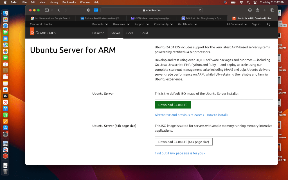288x180 pixels.
Task: Click the search magnifier on Ubuntu site
Action: [x=268, y=24]
